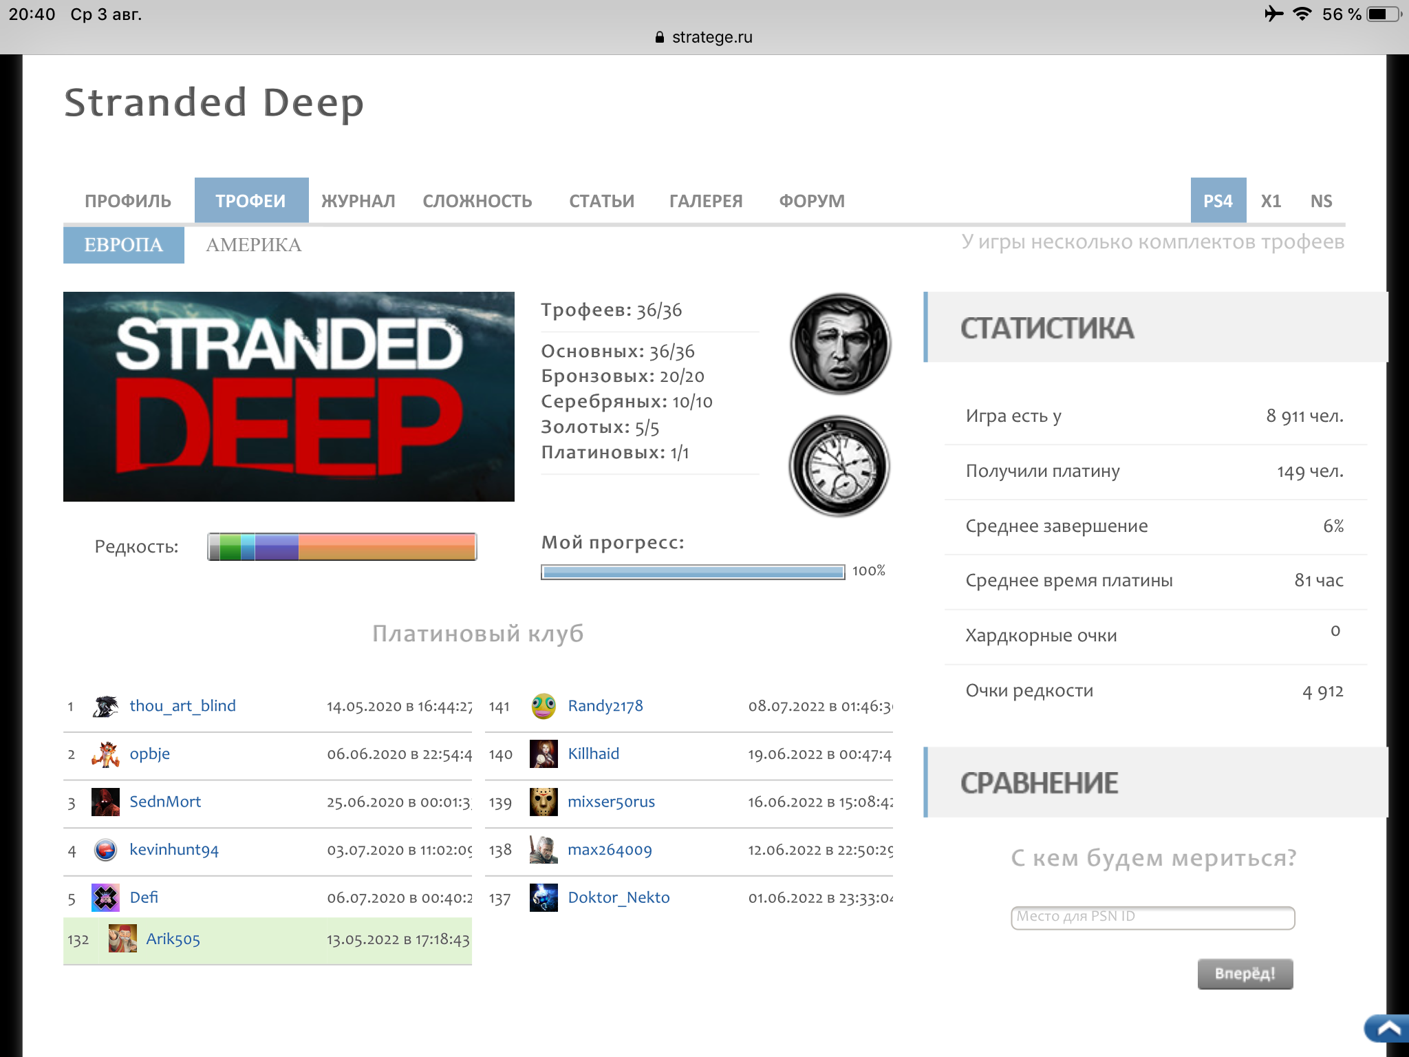Open the ЖУРНАЛ tab

click(x=358, y=201)
